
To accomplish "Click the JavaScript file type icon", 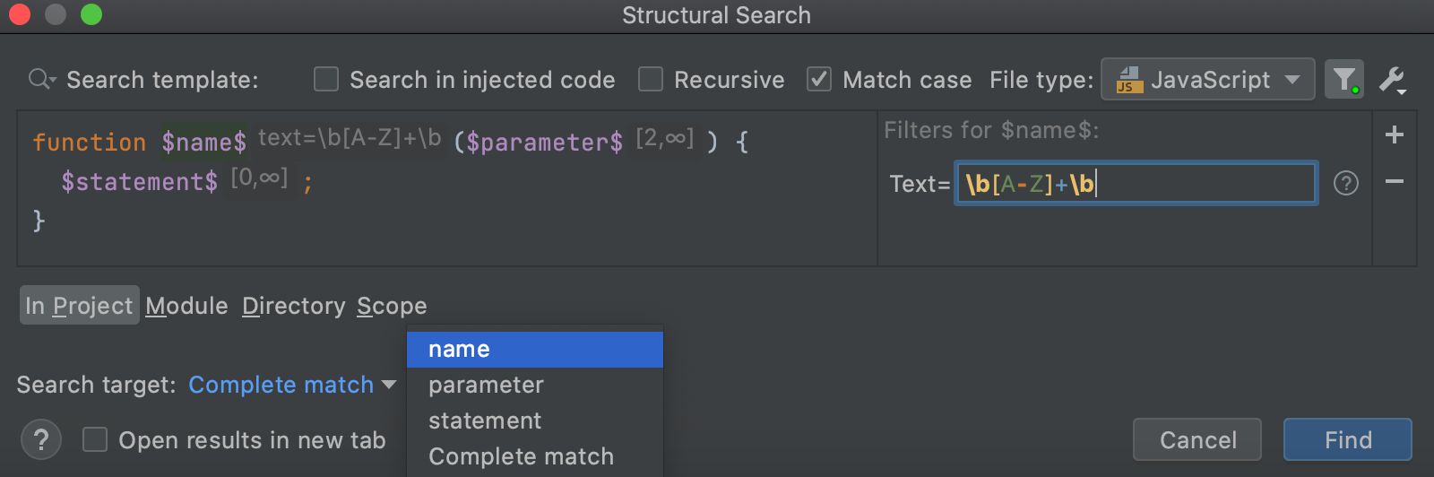I will [x=1128, y=80].
